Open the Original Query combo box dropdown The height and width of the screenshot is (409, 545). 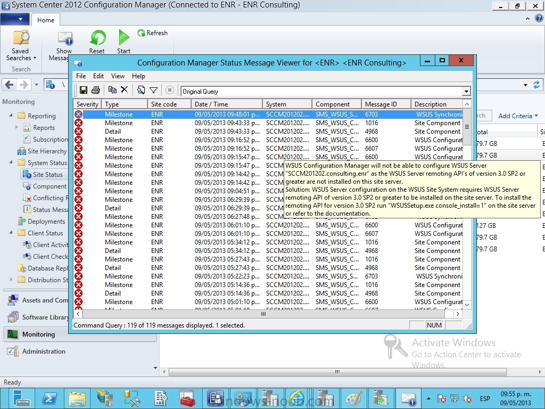[466, 92]
